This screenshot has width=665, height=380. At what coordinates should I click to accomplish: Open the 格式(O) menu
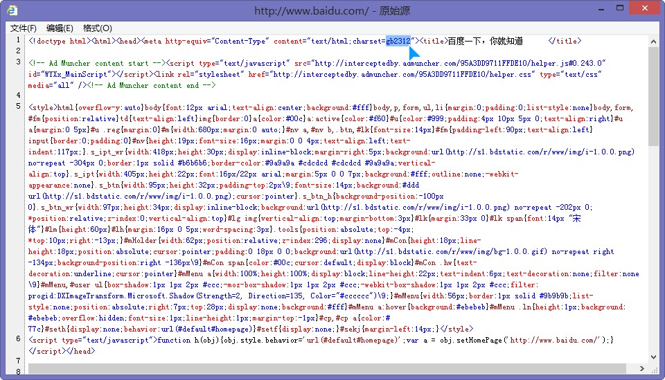[98, 28]
